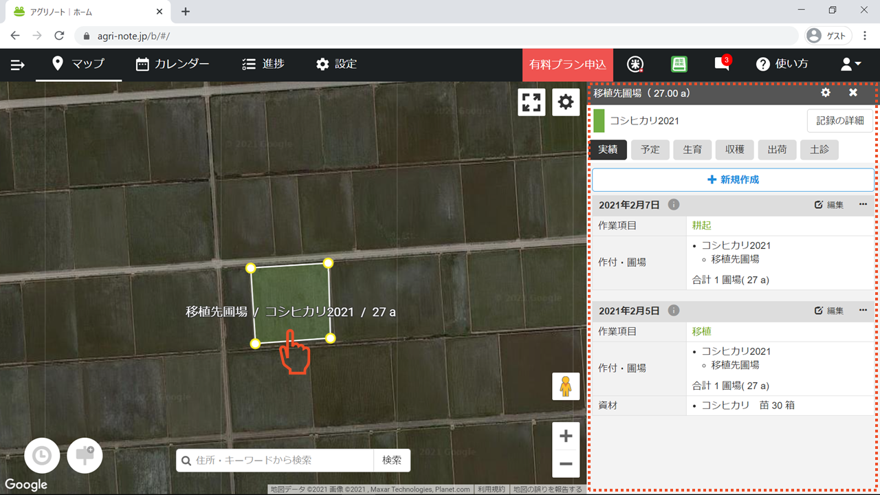Expand the user account dropdown
Image resolution: width=880 pixels, height=495 pixels.
[x=850, y=64]
